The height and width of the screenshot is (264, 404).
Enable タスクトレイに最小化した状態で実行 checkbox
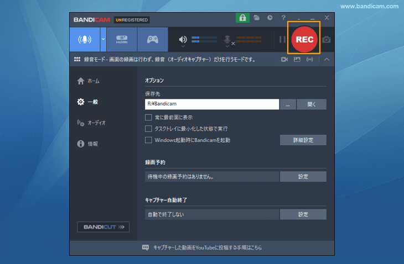tap(148, 129)
